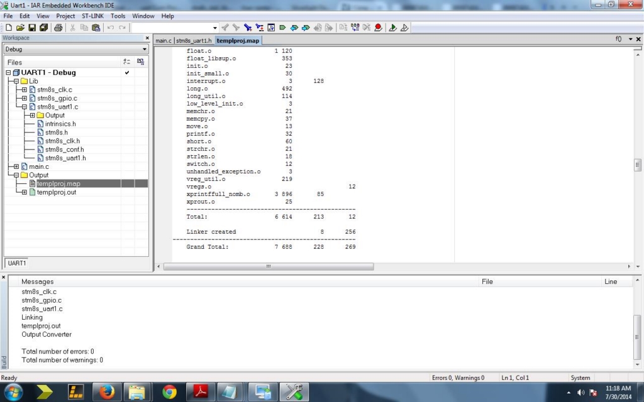Click the Navigate Forward toolbar icon

[329, 28]
